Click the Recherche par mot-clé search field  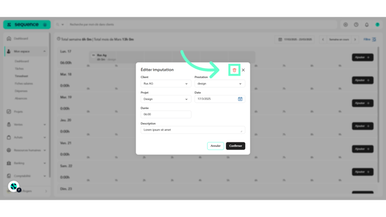[202, 25]
